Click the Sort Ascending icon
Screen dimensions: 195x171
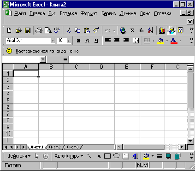[x=150, y=30]
